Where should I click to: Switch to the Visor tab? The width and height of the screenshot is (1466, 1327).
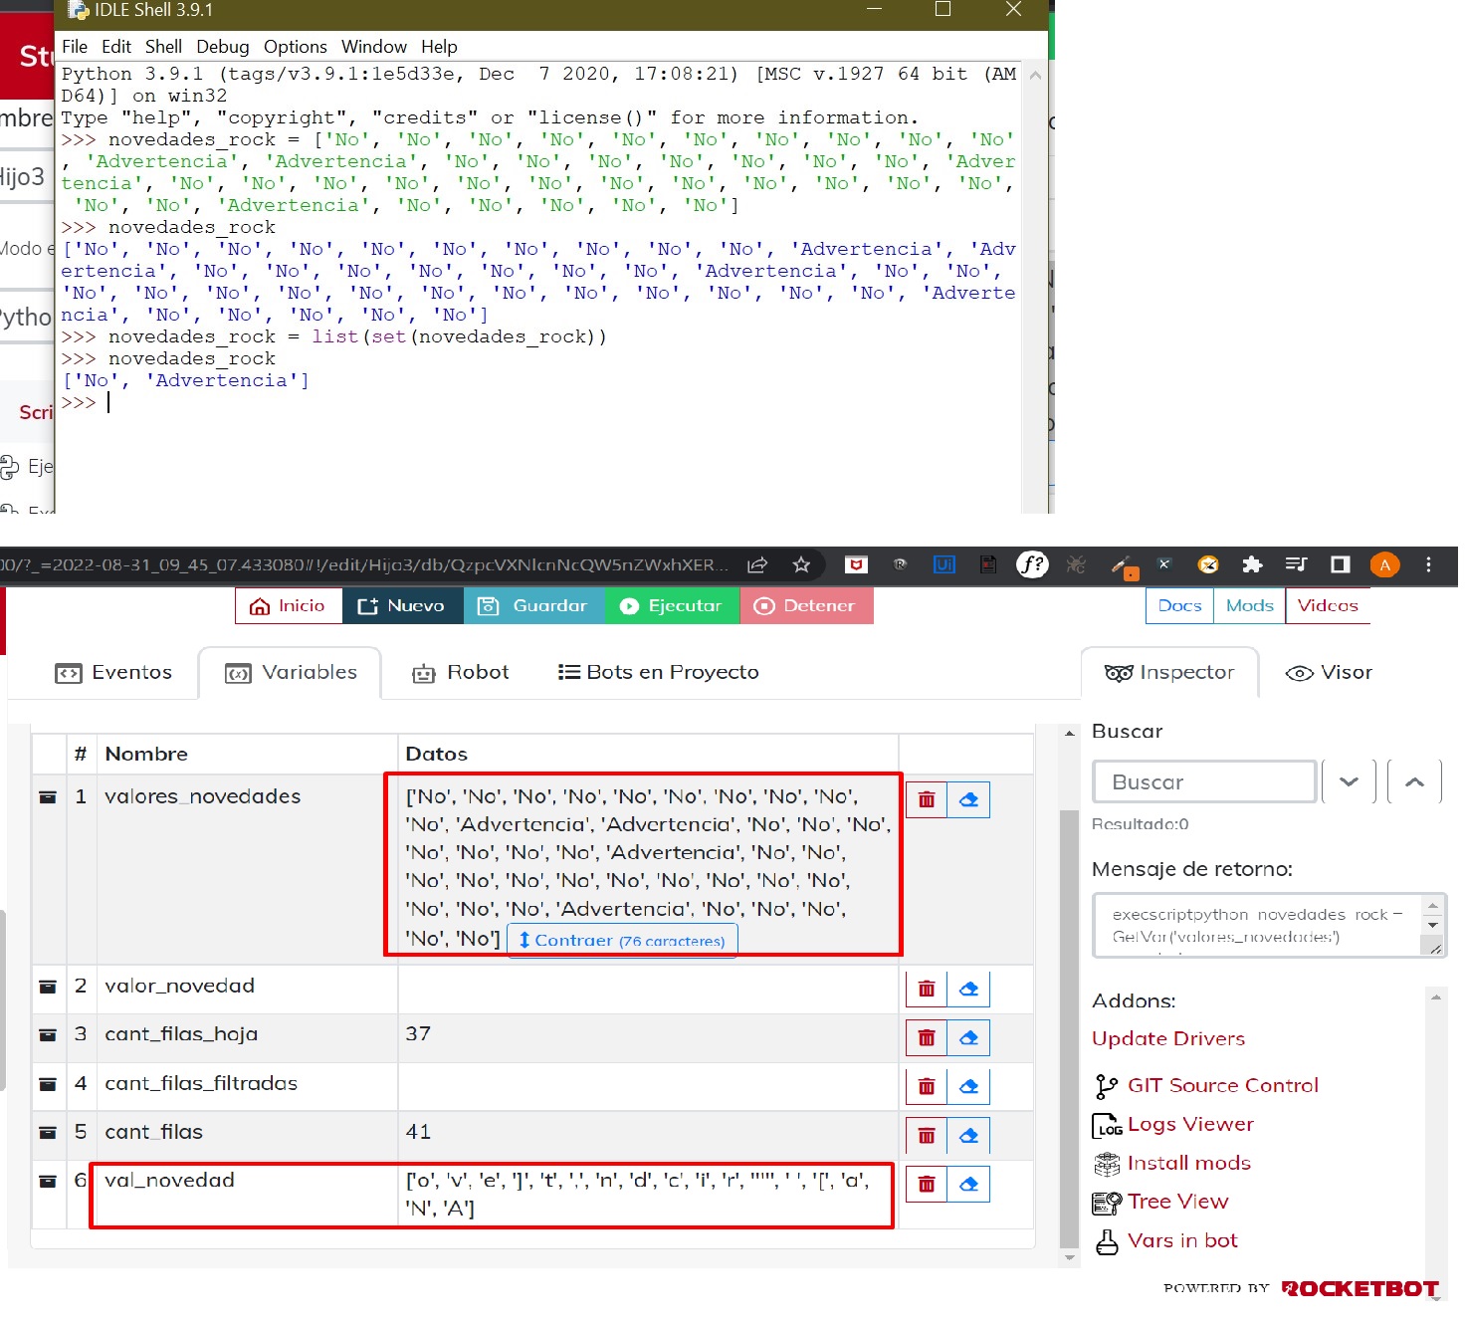1329,673
